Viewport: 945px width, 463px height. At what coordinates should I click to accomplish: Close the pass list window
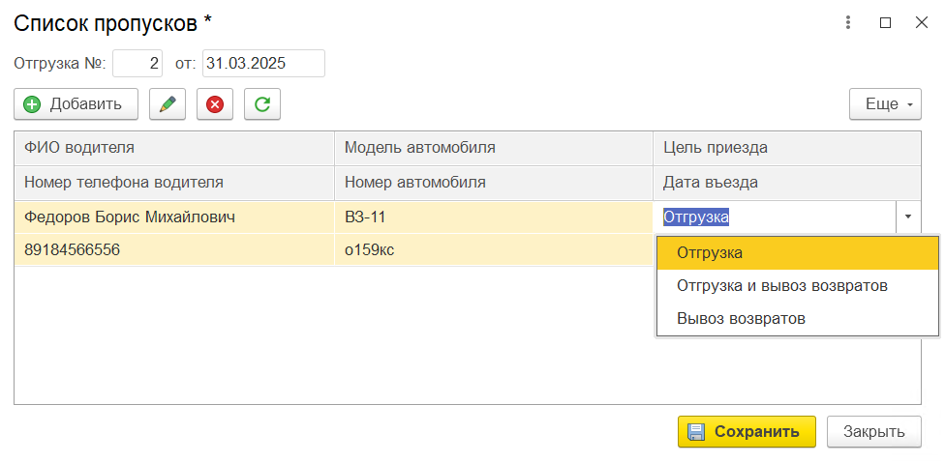click(x=922, y=22)
